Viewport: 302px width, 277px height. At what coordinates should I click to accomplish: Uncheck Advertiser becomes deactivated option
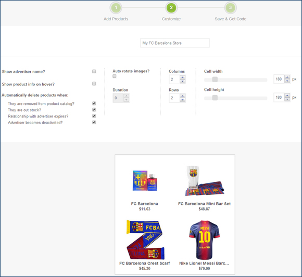(94, 122)
